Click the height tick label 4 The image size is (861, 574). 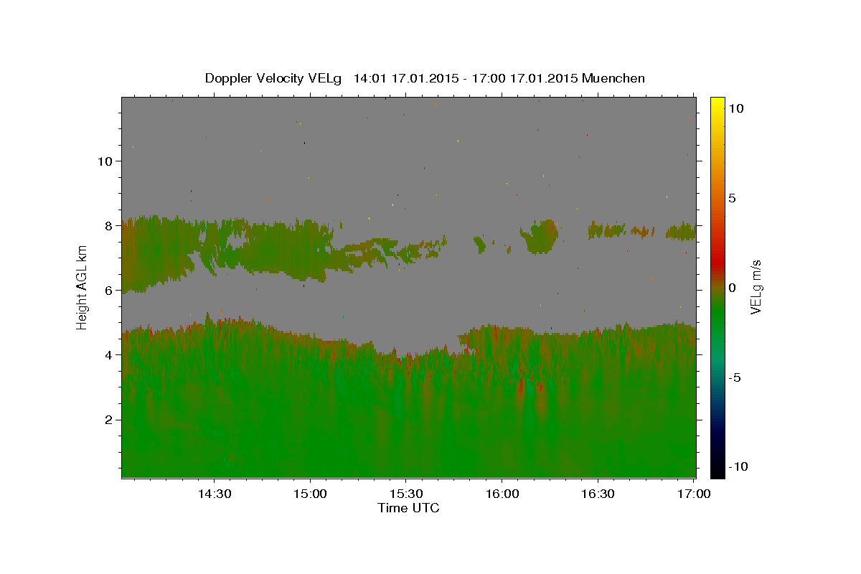click(108, 354)
